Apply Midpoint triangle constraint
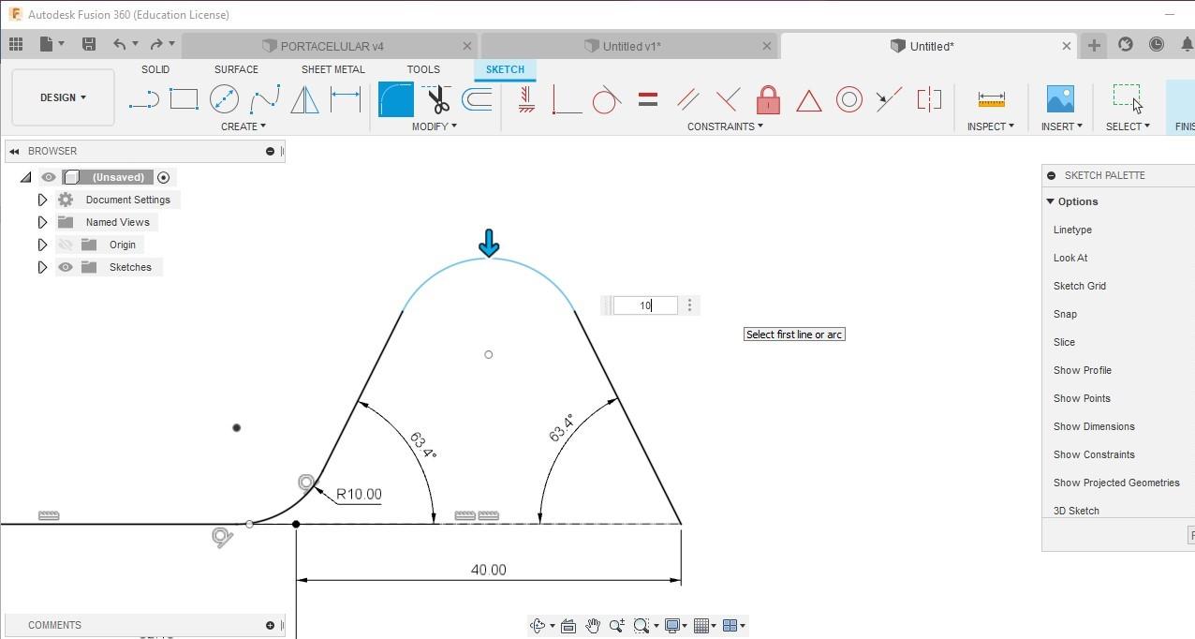 click(x=808, y=99)
